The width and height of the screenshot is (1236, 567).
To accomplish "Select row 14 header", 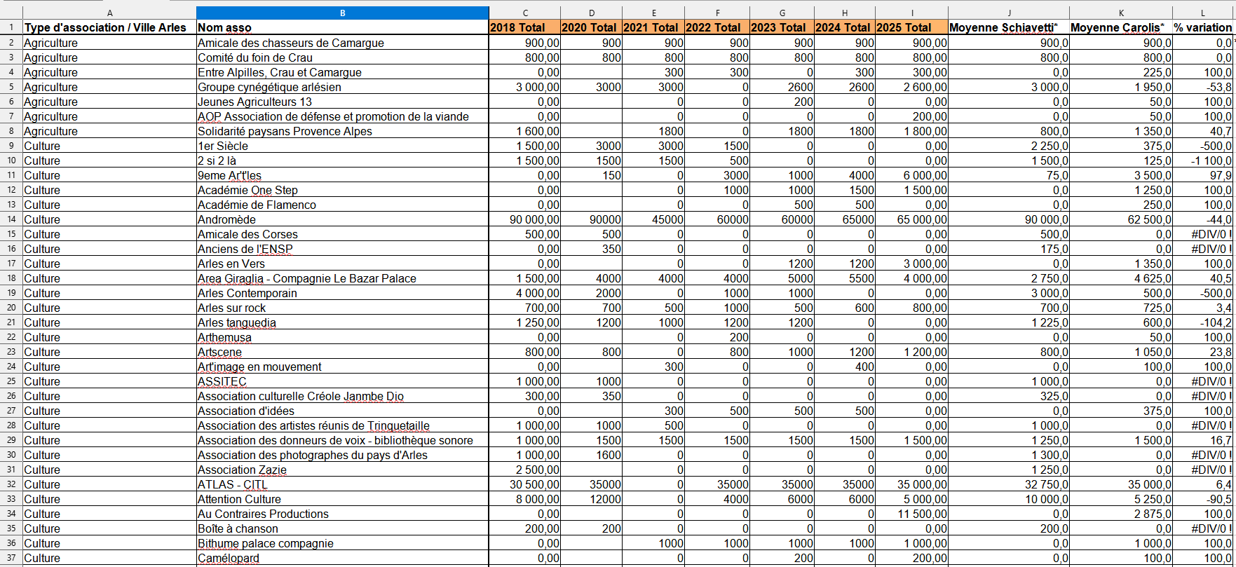I will (11, 219).
